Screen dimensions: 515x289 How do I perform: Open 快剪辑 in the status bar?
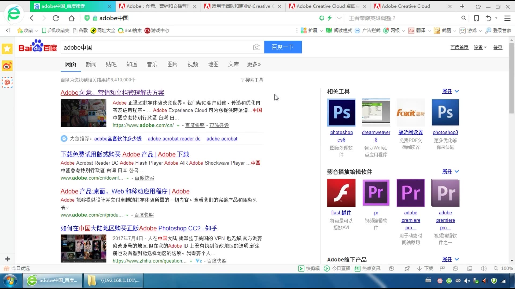(309, 268)
